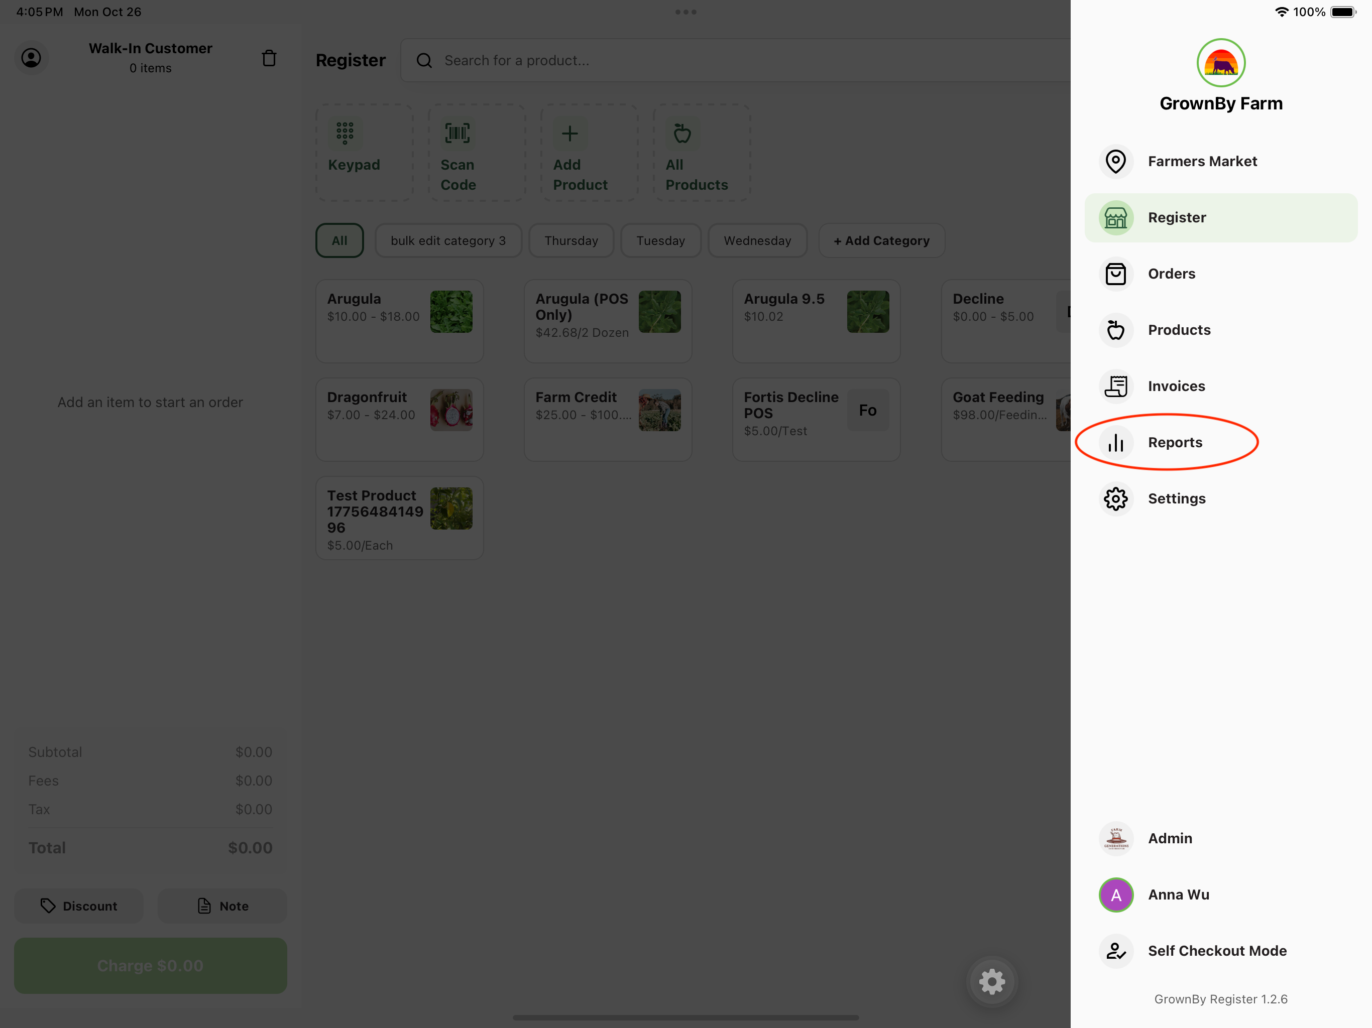Viewport: 1372px width, 1028px height.
Task: Open Anna Wu user account
Action: pyautogui.click(x=1221, y=894)
